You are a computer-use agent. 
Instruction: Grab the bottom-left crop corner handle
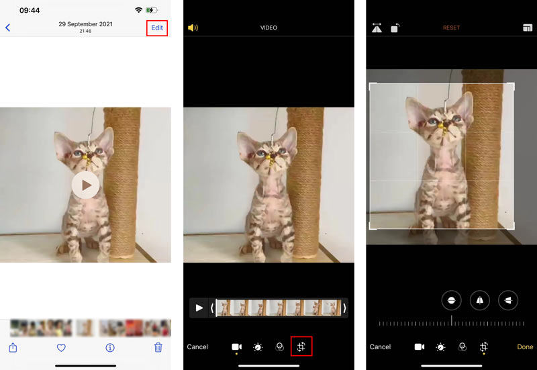pos(373,226)
